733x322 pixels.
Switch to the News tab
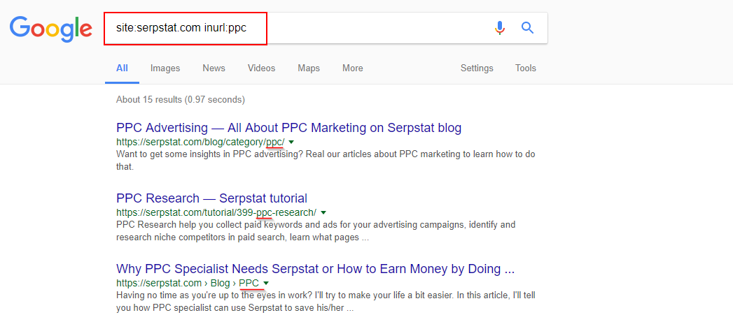[214, 68]
